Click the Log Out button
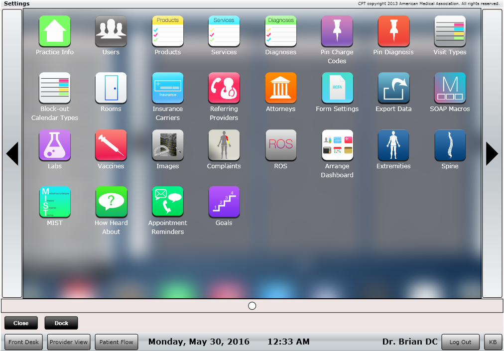Screen dimensions: 504x351 [460, 342]
